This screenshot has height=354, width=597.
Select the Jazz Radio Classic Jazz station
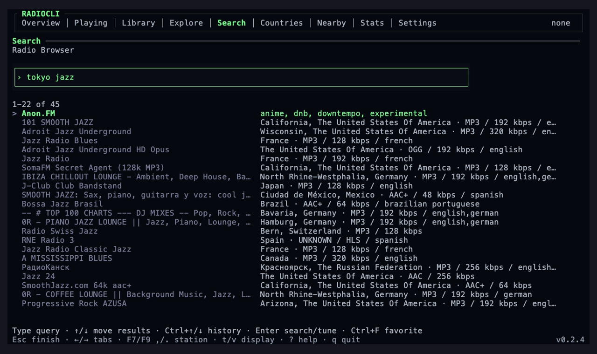click(76, 249)
